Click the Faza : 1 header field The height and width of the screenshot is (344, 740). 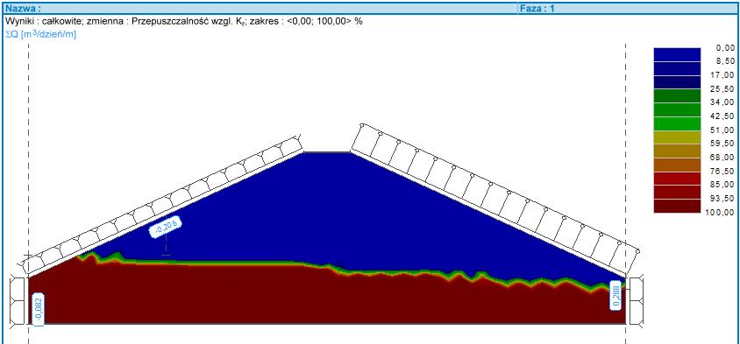(x=628, y=8)
